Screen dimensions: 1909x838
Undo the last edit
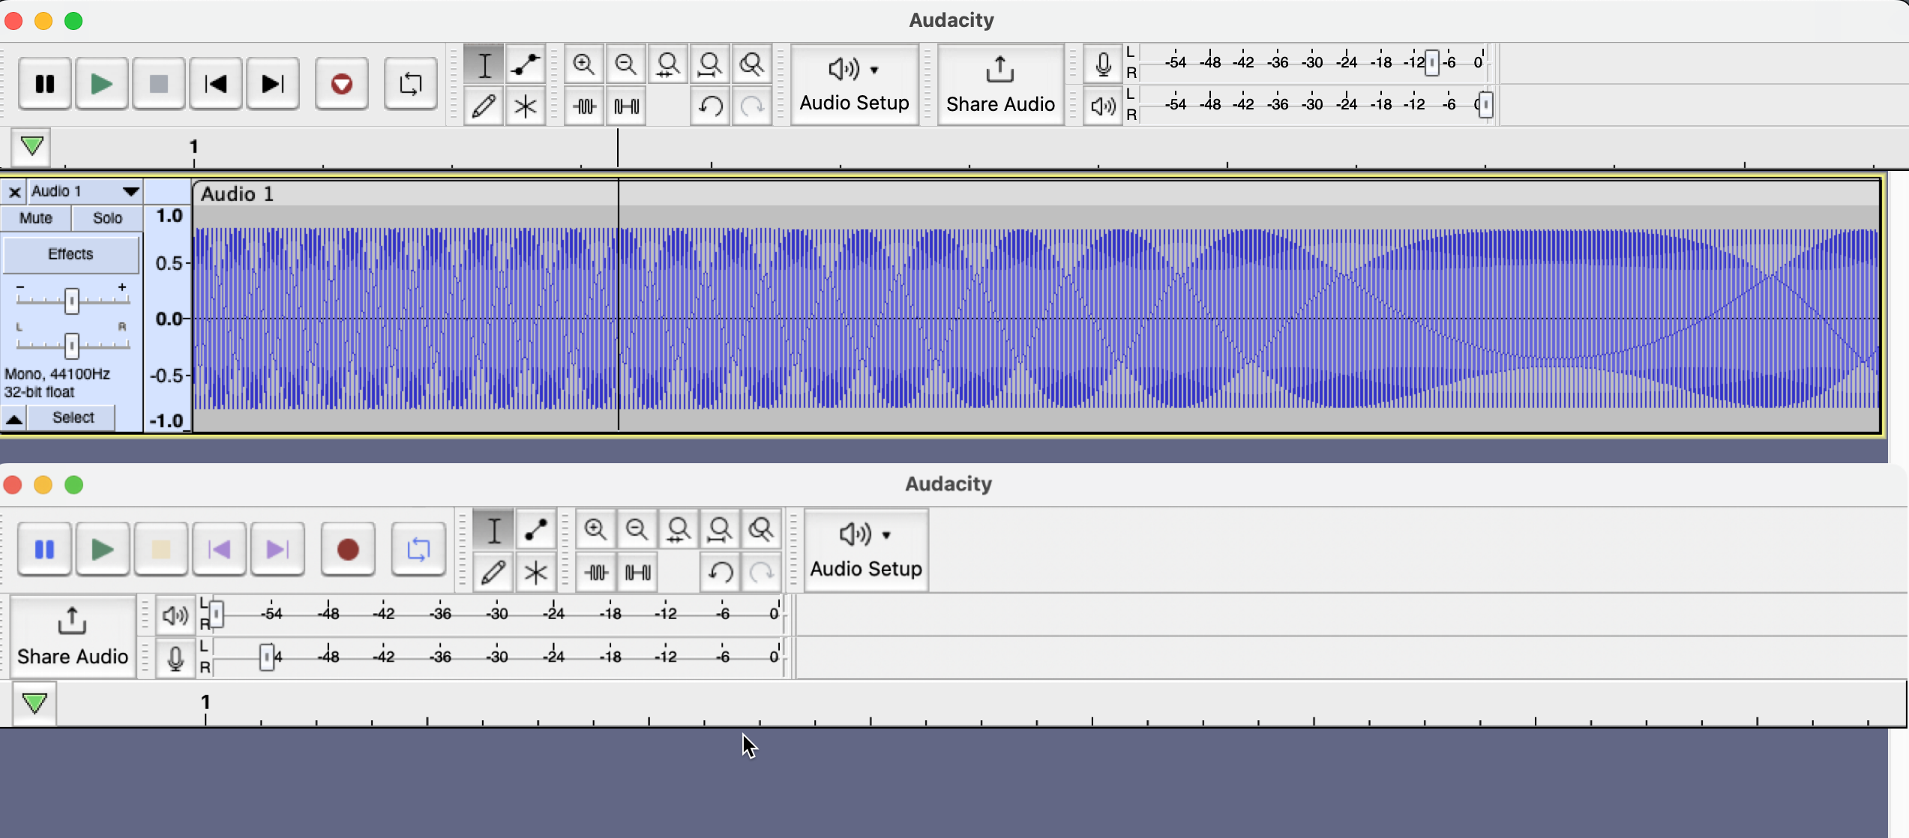click(710, 106)
